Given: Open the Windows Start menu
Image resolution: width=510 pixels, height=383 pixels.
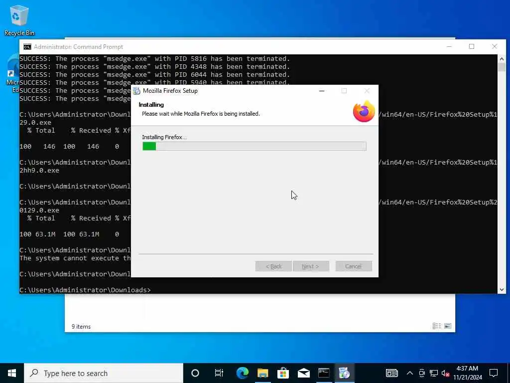Looking at the screenshot, I should coord(12,373).
